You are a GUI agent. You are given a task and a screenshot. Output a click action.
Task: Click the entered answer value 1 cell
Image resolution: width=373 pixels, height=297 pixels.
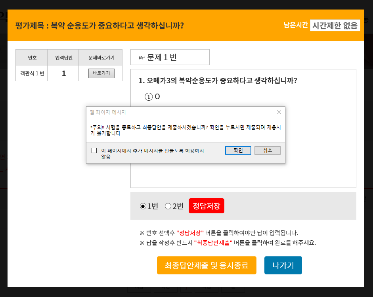(x=63, y=73)
